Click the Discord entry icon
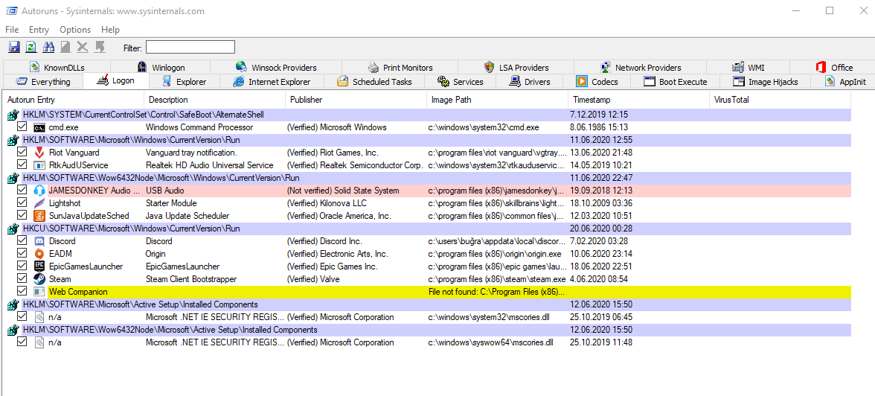 point(39,241)
